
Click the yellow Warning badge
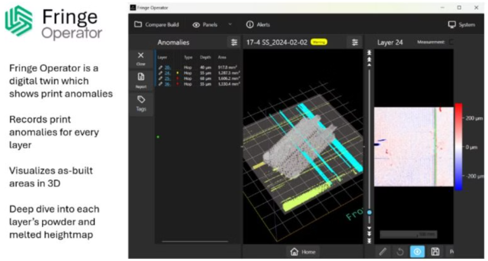click(x=319, y=42)
